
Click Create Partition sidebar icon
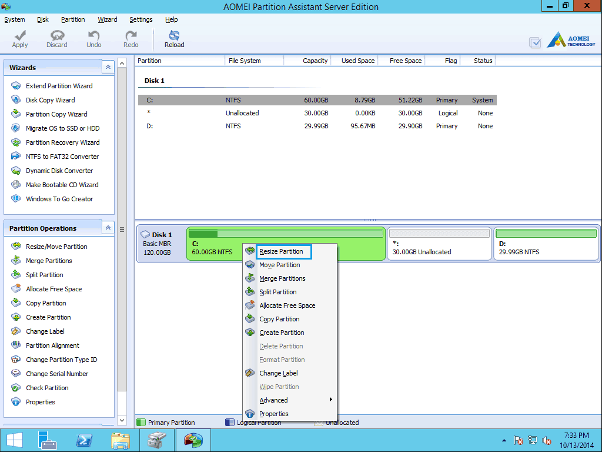pos(16,317)
